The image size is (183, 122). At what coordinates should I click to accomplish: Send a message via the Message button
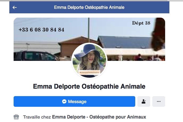[74, 101]
